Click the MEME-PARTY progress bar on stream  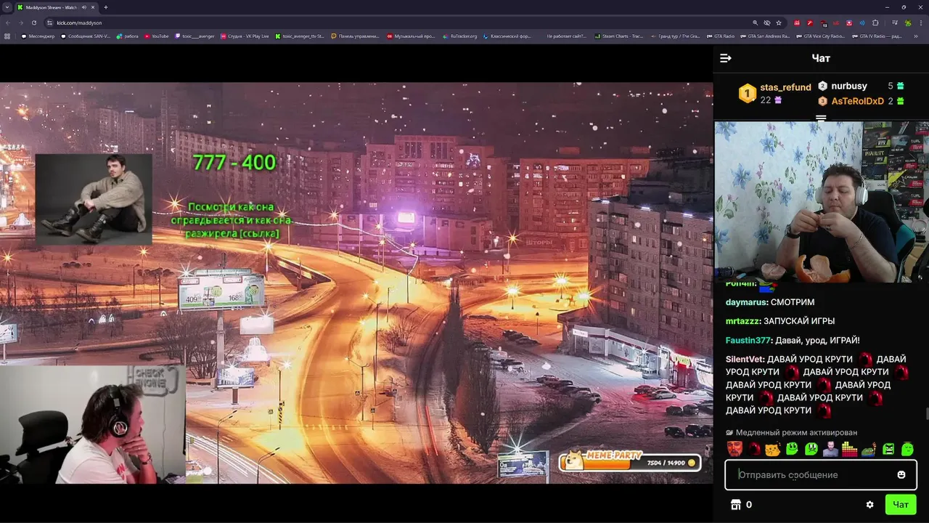[629, 462]
